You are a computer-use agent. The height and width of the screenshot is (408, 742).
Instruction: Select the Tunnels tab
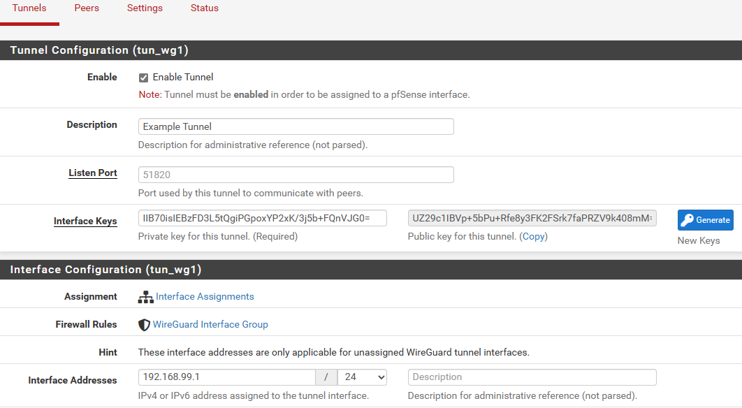pos(29,8)
